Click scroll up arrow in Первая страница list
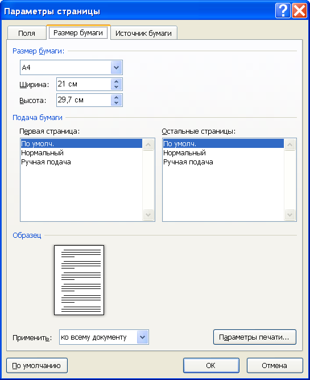This screenshot has width=310, height=380. (148, 144)
